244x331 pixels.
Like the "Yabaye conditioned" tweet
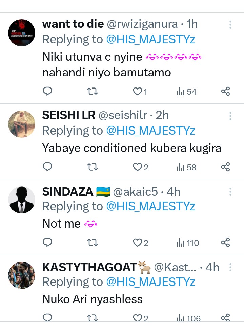tap(137, 167)
